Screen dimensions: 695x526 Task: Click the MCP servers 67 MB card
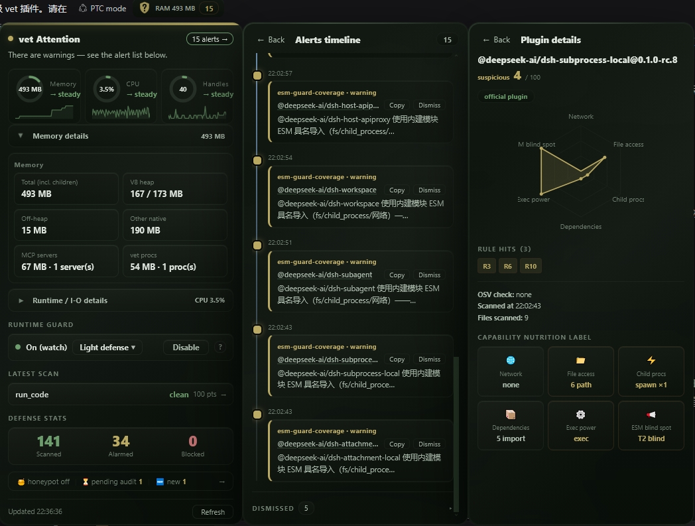pyautogui.click(x=66, y=261)
